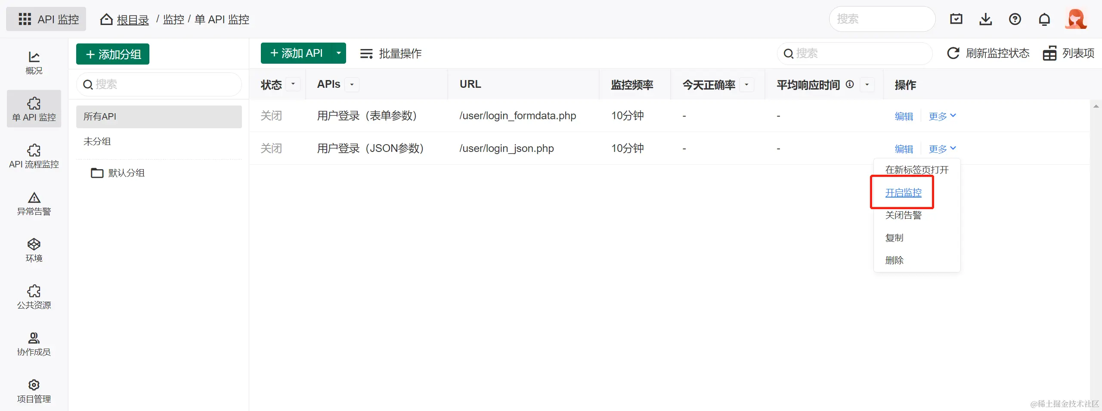Choose 在新标签页打开 from menu
The image size is (1102, 411).
917,170
